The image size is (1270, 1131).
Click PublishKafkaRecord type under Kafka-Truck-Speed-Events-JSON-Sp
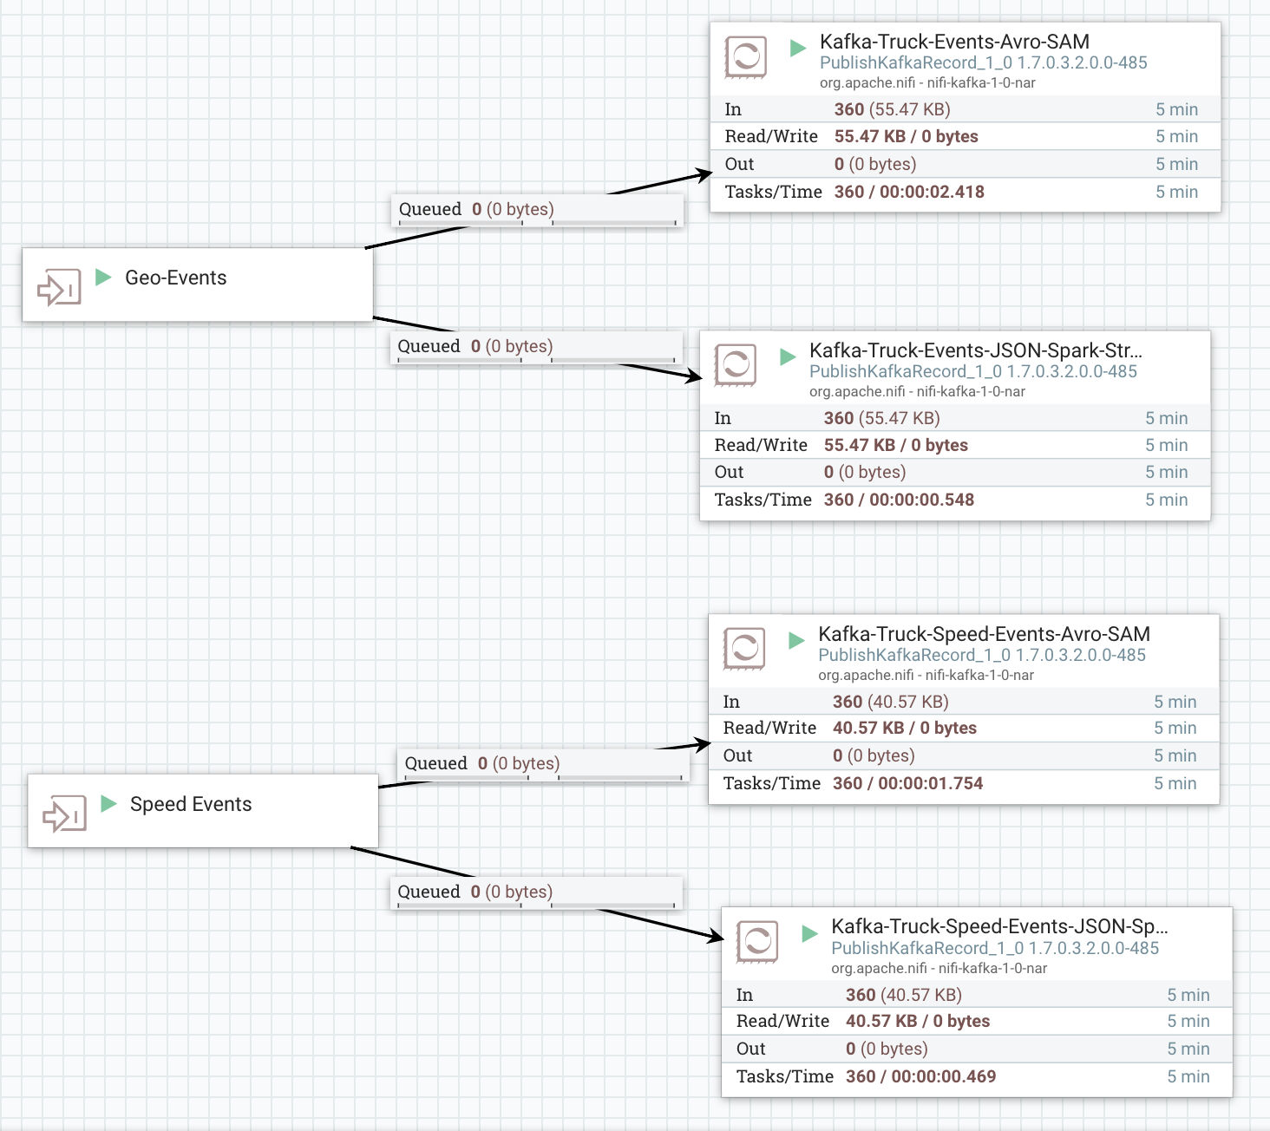[995, 948]
